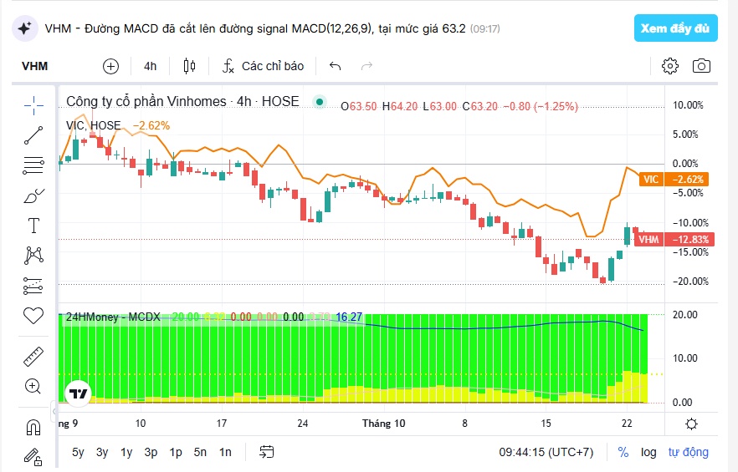Image resolution: width=738 pixels, height=472 pixels.
Task: Open time axis settings gear
Action: point(691,424)
